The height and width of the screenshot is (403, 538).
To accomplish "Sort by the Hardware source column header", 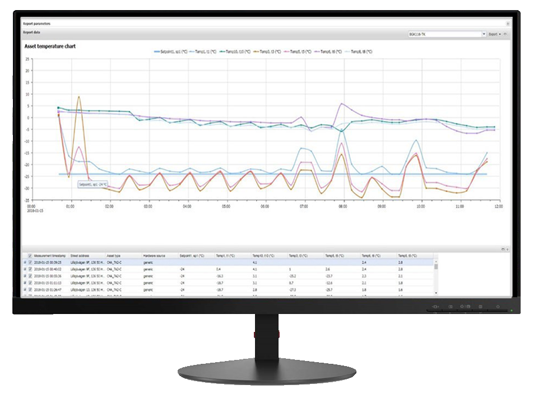I will coord(160,256).
